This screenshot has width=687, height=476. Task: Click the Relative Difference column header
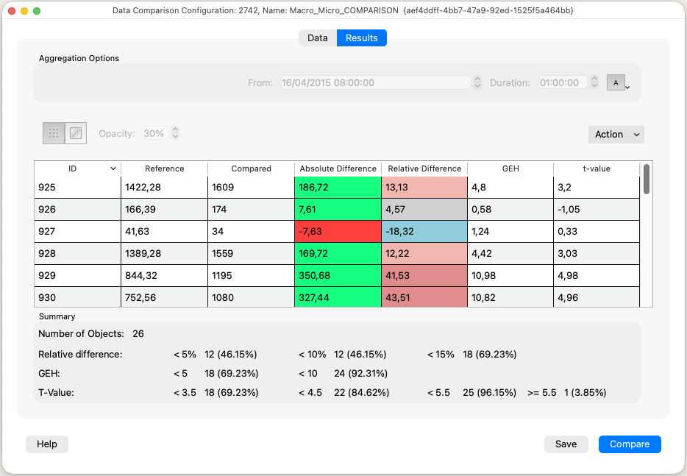point(424,168)
